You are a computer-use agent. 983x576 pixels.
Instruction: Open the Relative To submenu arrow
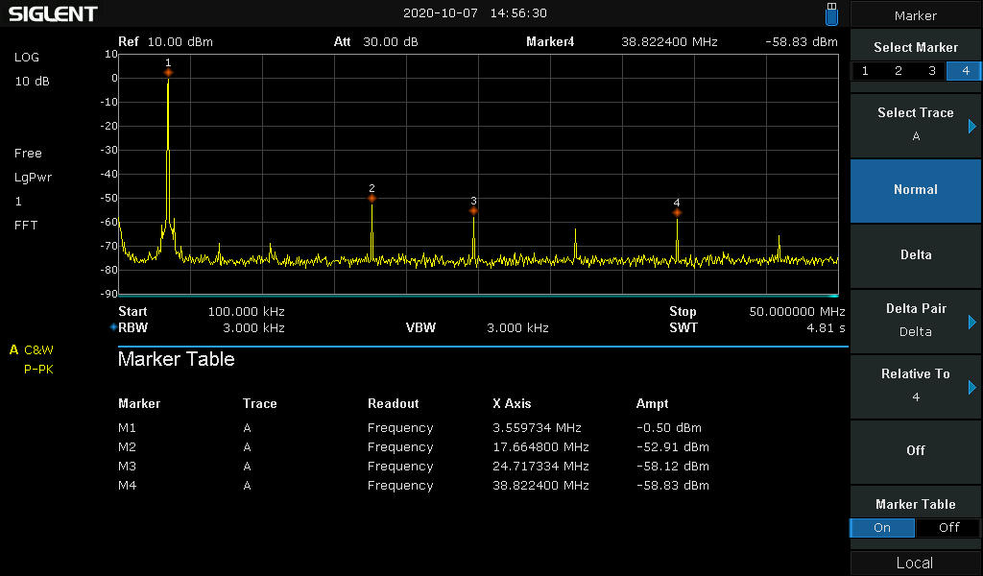point(971,387)
